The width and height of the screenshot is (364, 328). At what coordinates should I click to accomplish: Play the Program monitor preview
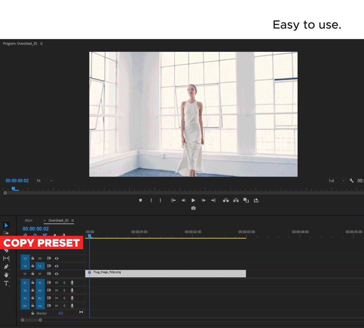pyautogui.click(x=193, y=200)
